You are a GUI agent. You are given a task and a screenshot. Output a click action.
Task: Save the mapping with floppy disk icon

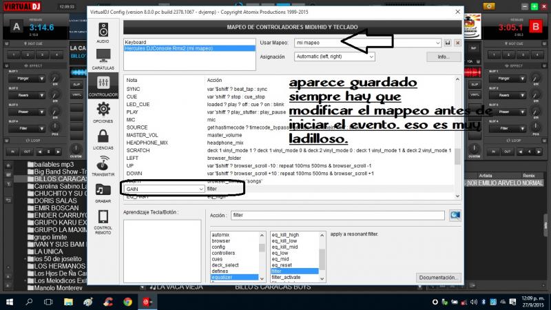tap(447, 43)
